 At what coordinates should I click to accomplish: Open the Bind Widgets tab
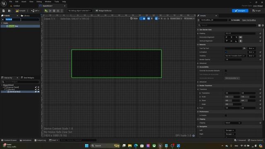[x=28, y=78]
